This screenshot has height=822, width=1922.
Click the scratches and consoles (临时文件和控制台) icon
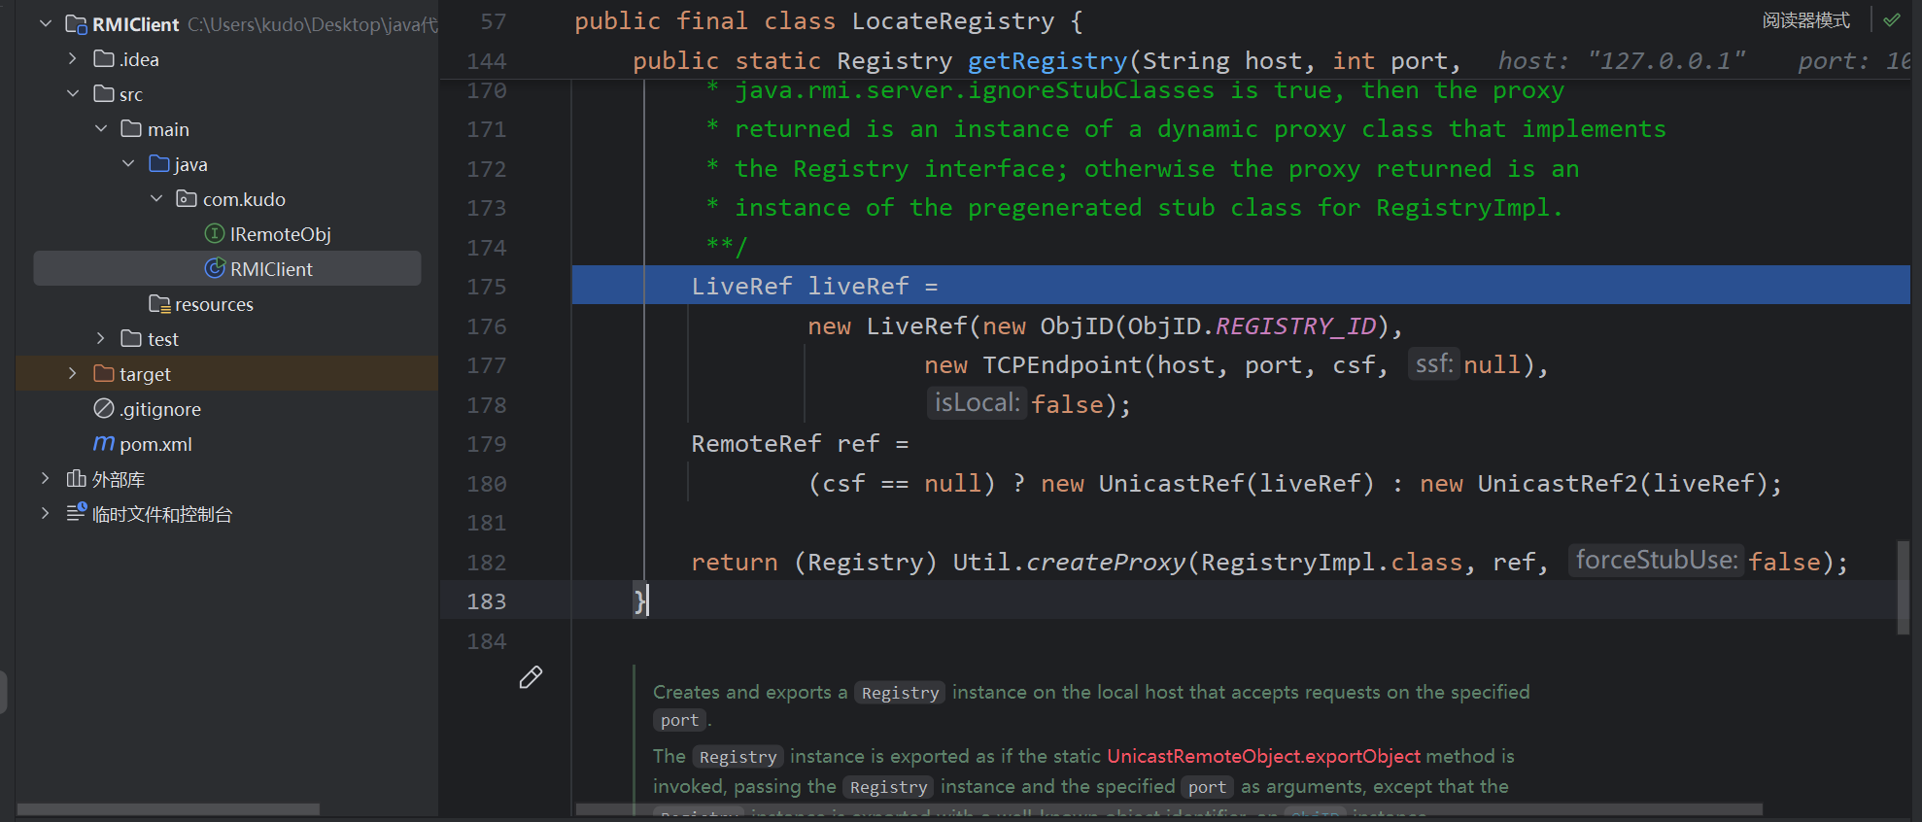(77, 513)
